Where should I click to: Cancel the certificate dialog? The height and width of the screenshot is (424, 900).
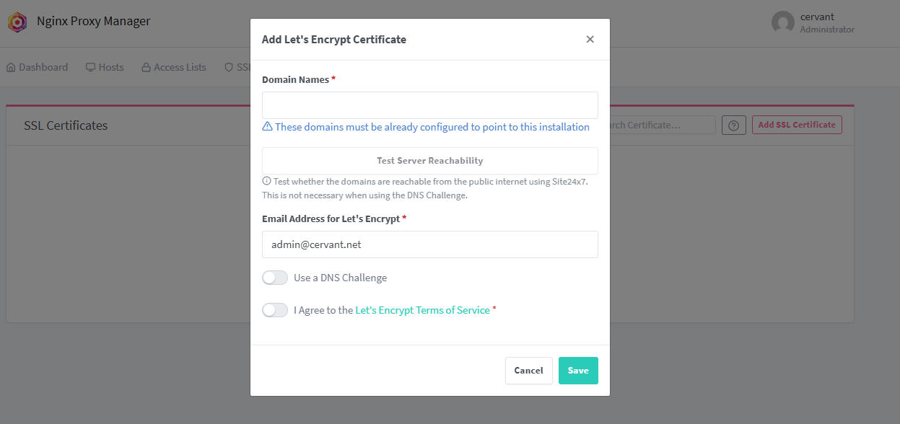coord(528,371)
